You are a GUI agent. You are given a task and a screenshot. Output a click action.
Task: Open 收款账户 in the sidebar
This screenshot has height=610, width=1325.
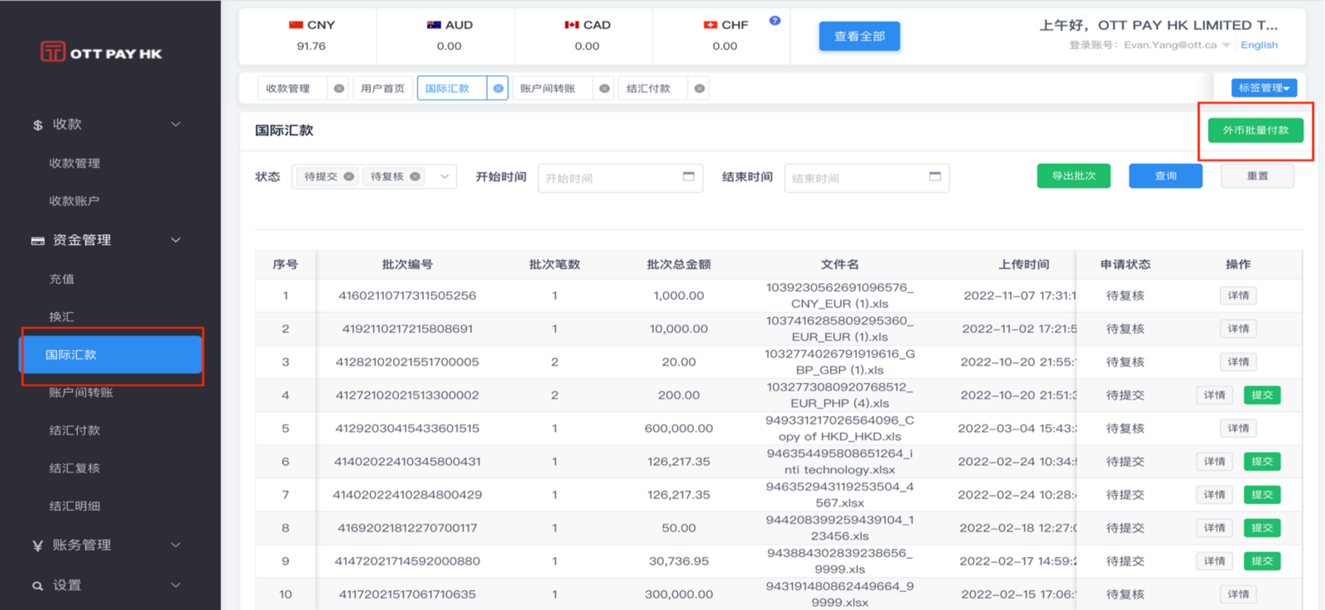(74, 201)
